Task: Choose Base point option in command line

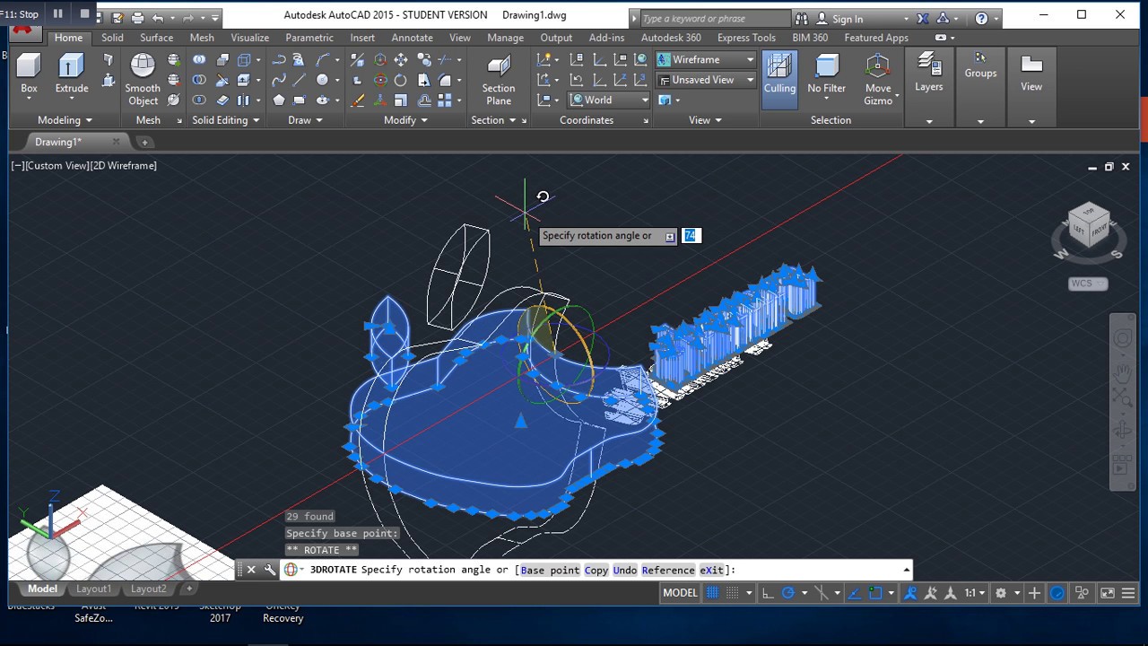Action: click(550, 570)
